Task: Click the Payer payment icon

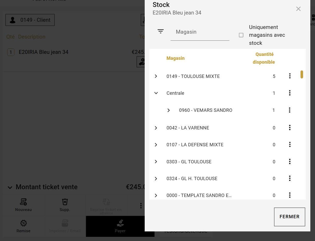Action: pyautogui.click(x=120, y=223)
